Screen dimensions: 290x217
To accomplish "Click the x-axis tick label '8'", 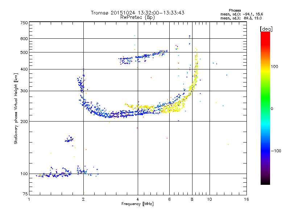I will point(192,199).
